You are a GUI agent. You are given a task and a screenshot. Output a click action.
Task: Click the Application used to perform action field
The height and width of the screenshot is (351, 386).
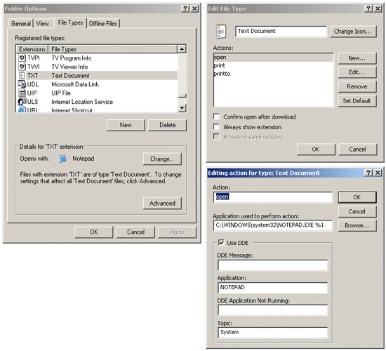point(273,225)
